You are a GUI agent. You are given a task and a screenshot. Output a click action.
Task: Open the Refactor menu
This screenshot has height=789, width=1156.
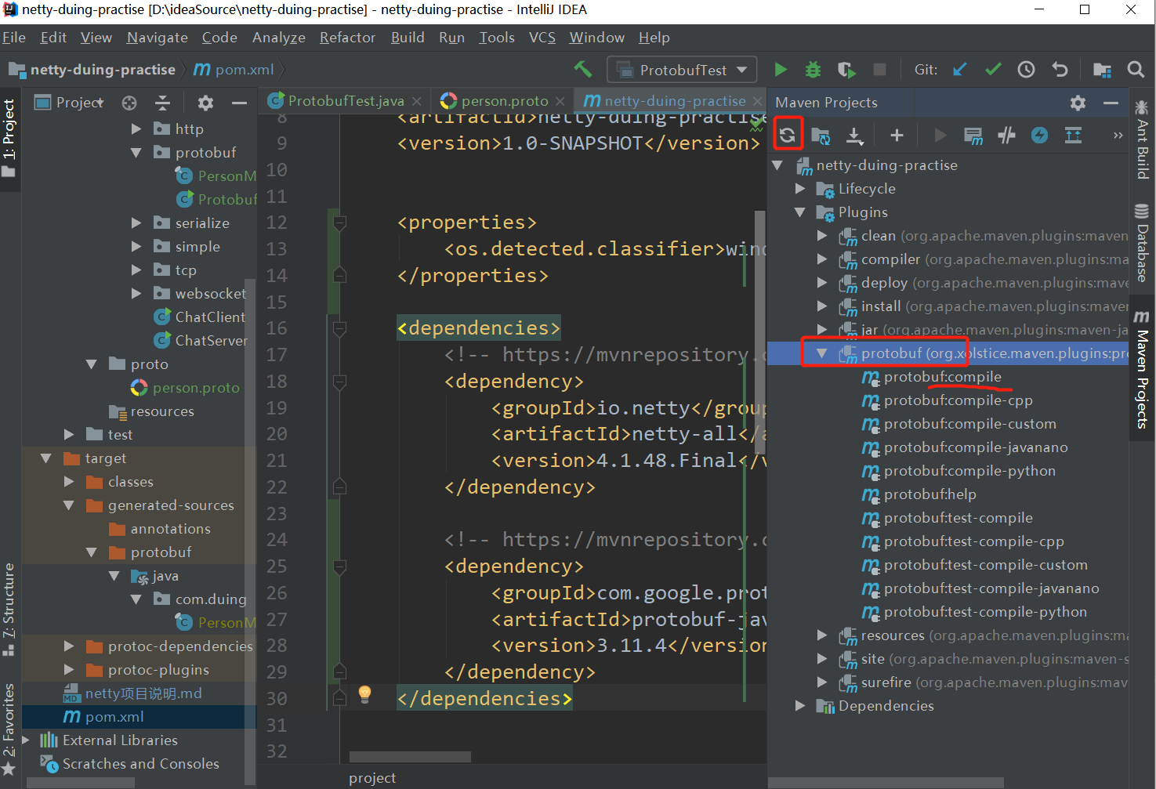[347, 38]
